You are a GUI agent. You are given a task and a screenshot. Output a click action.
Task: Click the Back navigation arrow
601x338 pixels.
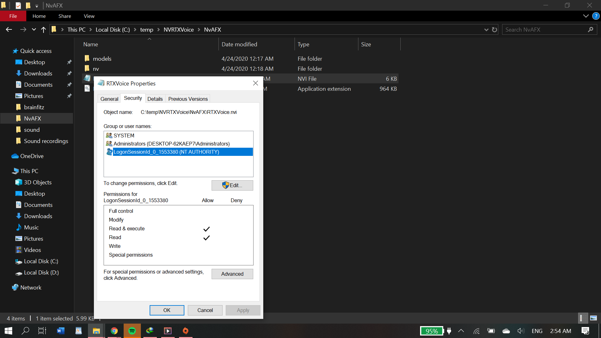9,29
